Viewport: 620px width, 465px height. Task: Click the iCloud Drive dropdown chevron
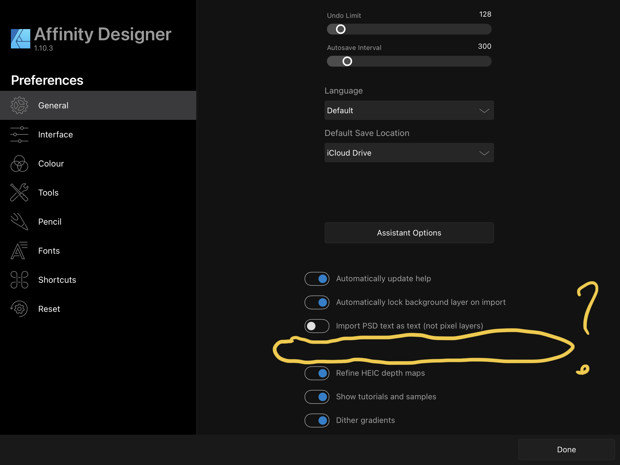tap(484, 153)
